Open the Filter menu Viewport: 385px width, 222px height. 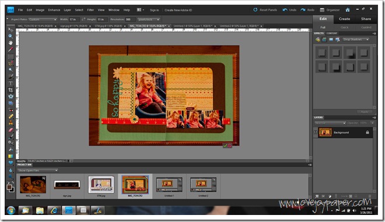[x=90, y=10]
